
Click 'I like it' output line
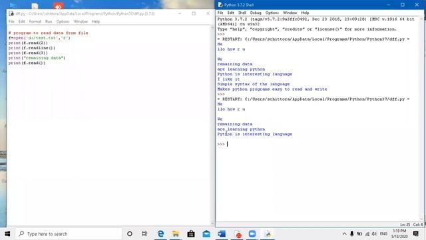pos(228,79)
